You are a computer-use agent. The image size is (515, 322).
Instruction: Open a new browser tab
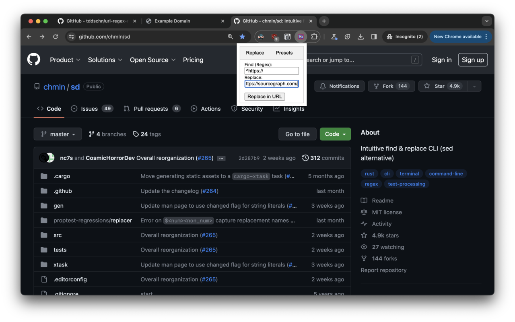point(324,21)
